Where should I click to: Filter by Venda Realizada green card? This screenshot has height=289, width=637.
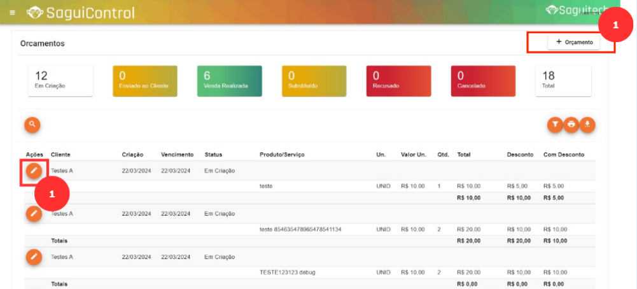pyautogui.click(x=229, y=81)
